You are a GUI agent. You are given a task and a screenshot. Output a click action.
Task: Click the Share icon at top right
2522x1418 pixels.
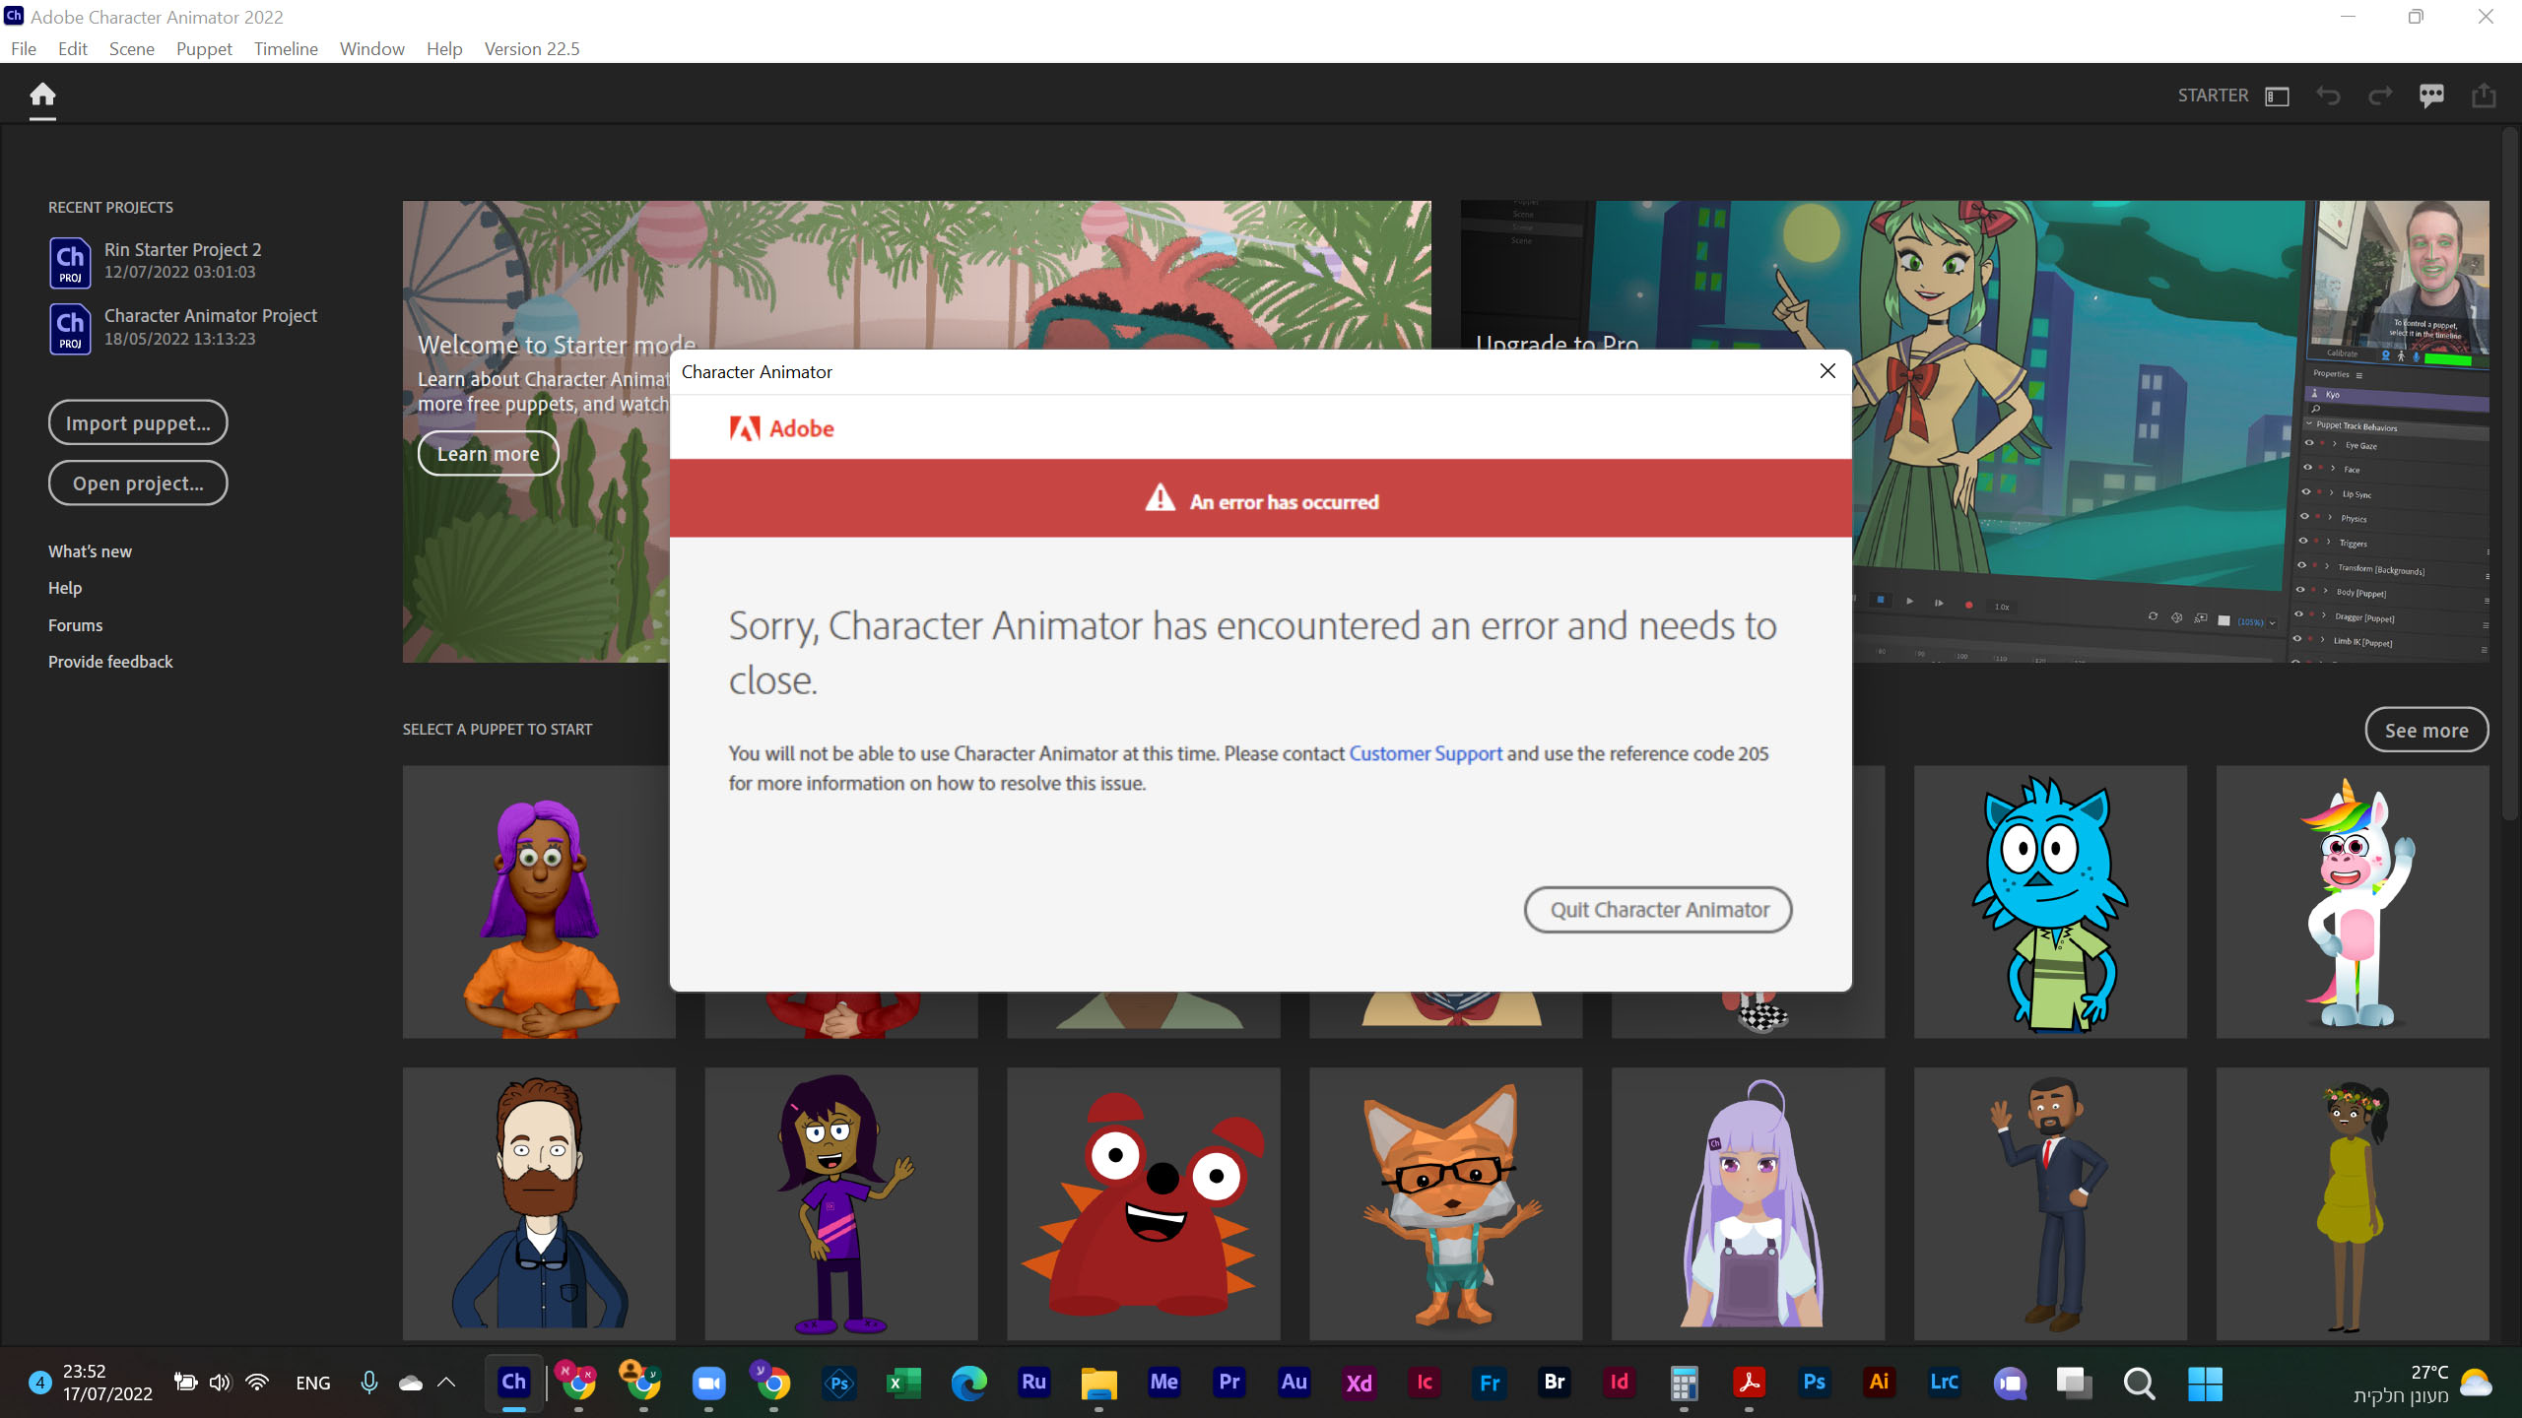[2484, 96]
